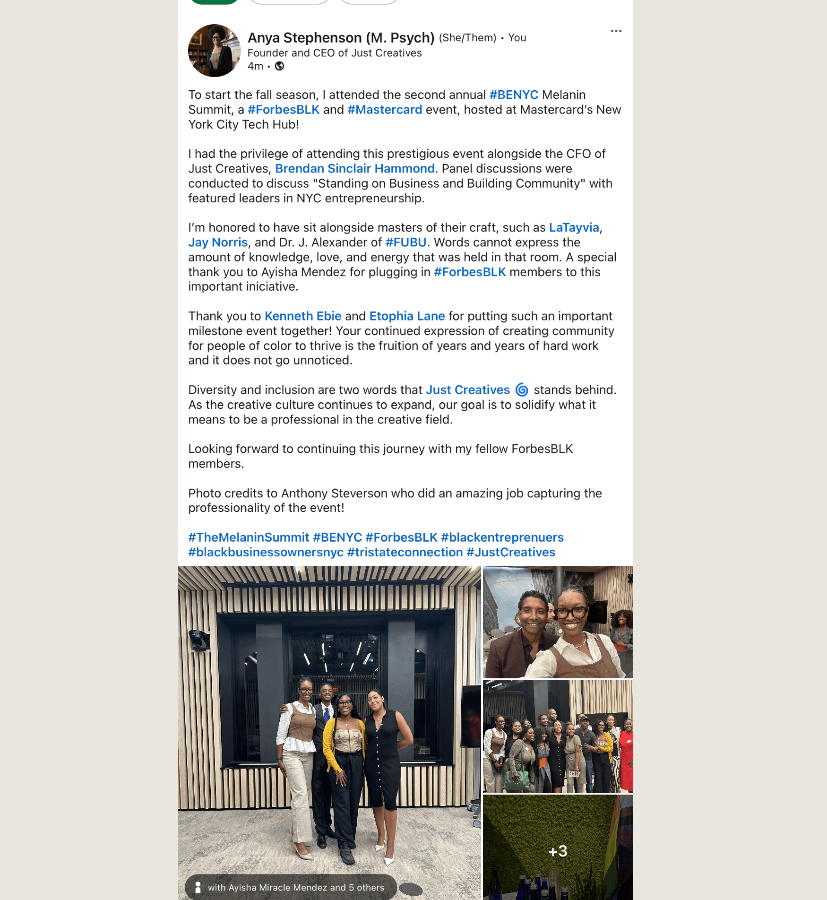Click the globe visibility icon
This screenshot has height=900, width=827.
click(280, 66)
